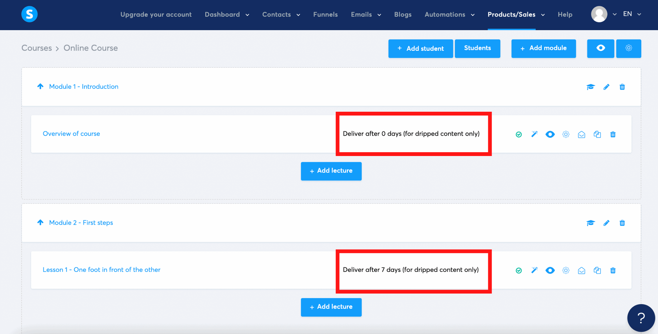Switch to the Blogs section
The image size is (658, 334).
(x=403, y=14)
